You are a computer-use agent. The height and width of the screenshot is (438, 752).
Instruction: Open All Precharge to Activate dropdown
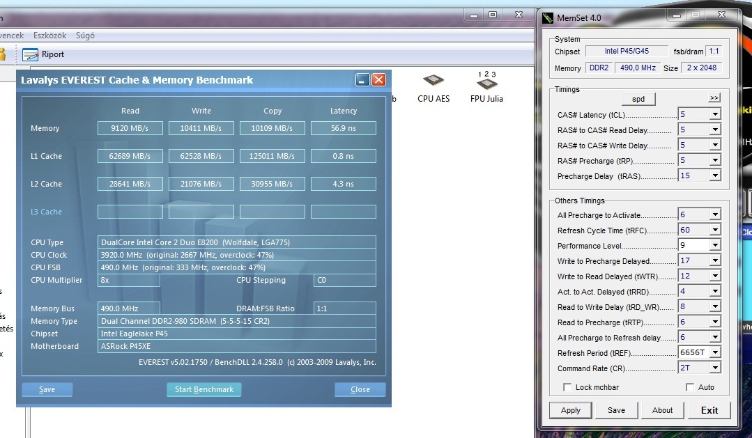(x=715, y=214)
